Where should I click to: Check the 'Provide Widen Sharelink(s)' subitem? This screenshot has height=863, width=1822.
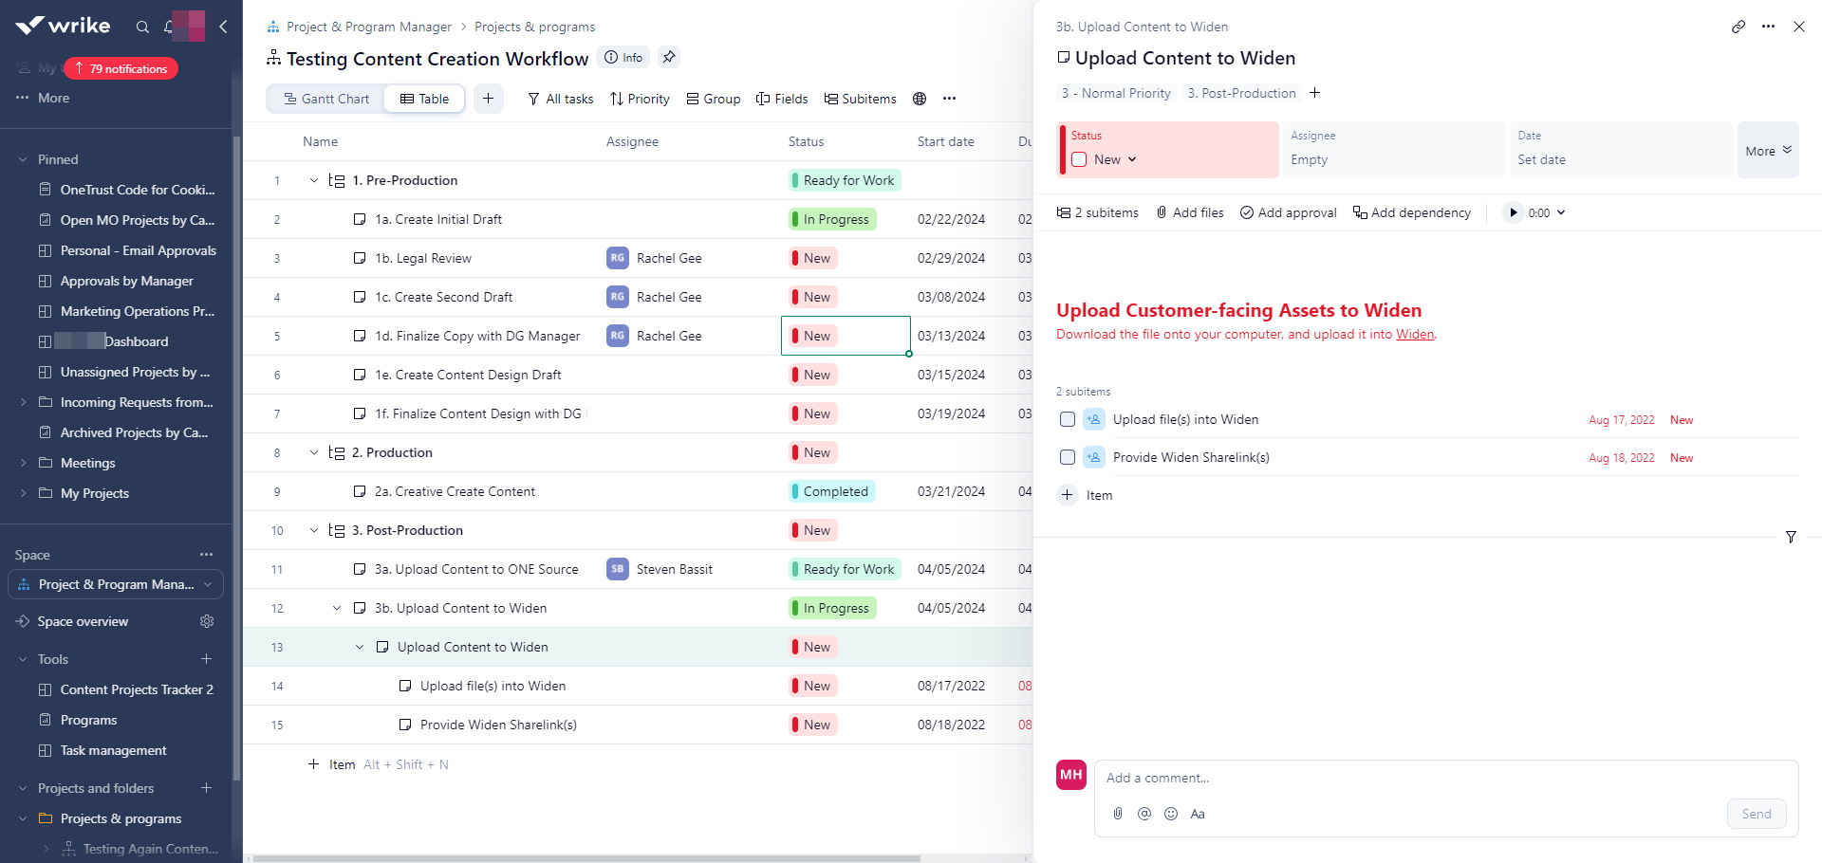click(1068, 457)
